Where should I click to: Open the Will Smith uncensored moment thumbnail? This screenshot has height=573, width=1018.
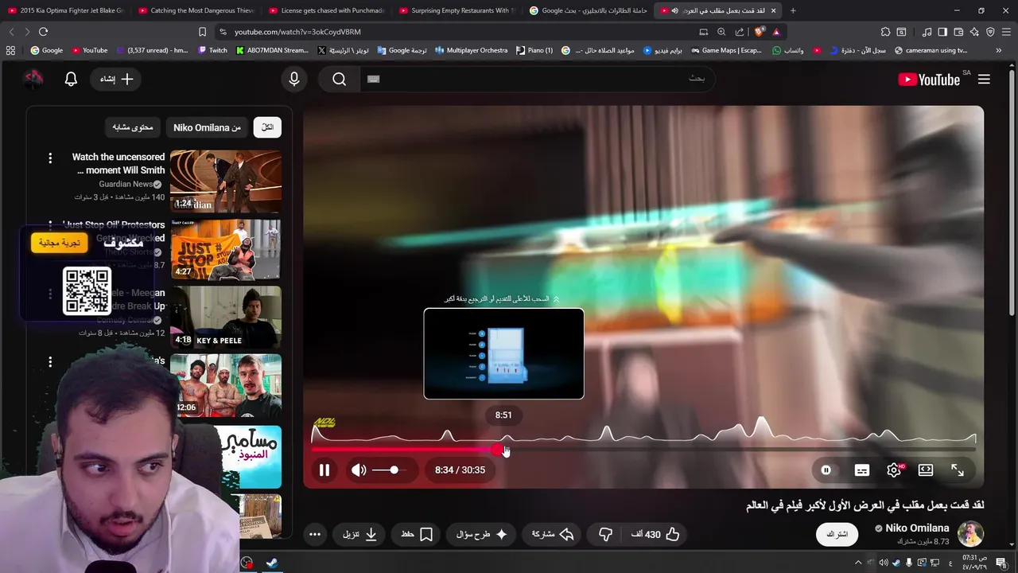click(x=226, y=181)
